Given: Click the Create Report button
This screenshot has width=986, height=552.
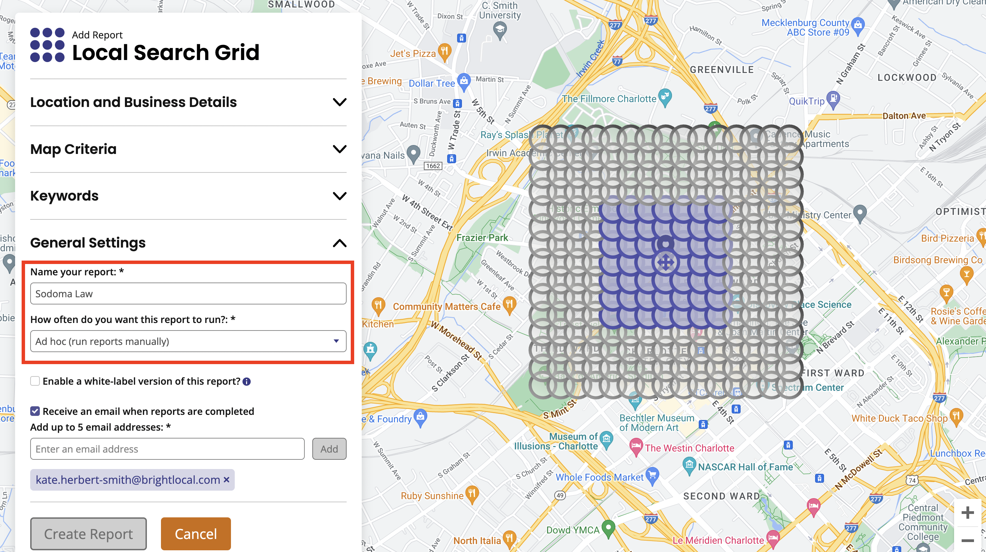Looking at the screenshot, I should coord(89,533).
